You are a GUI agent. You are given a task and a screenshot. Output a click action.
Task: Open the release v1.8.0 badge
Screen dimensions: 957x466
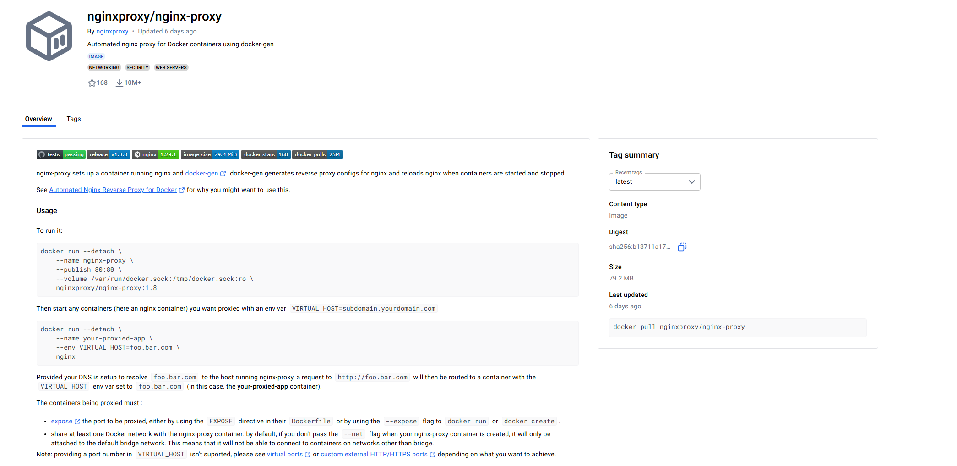click(x=109, y=154)
